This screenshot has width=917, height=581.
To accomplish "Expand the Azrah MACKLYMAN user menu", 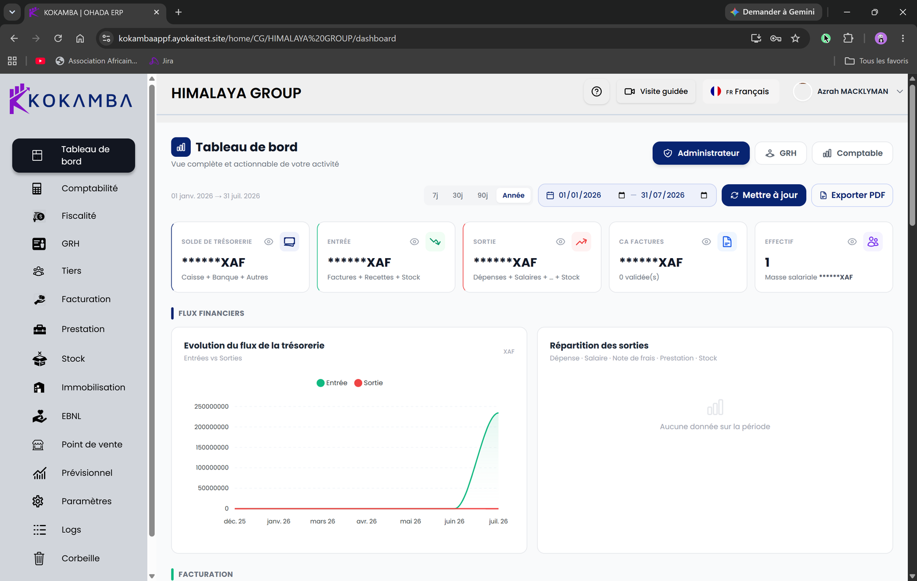I will point(848,92).
